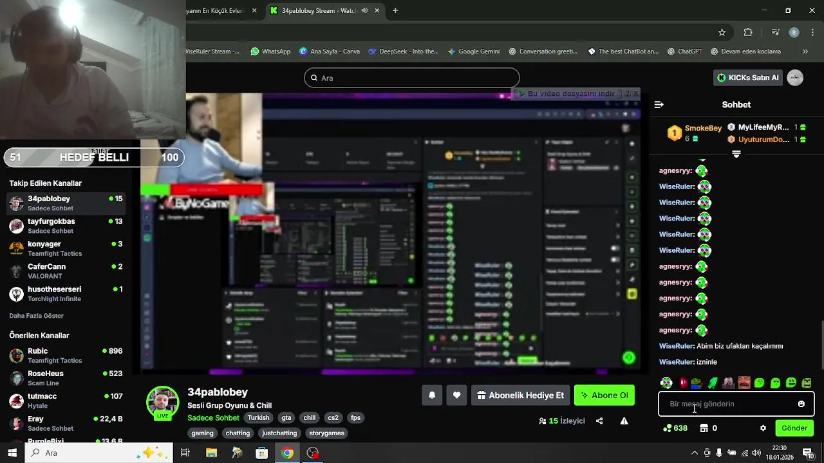Send message with Gönder button
This screenshot has height=463, width=824.
tap(794, 428)
